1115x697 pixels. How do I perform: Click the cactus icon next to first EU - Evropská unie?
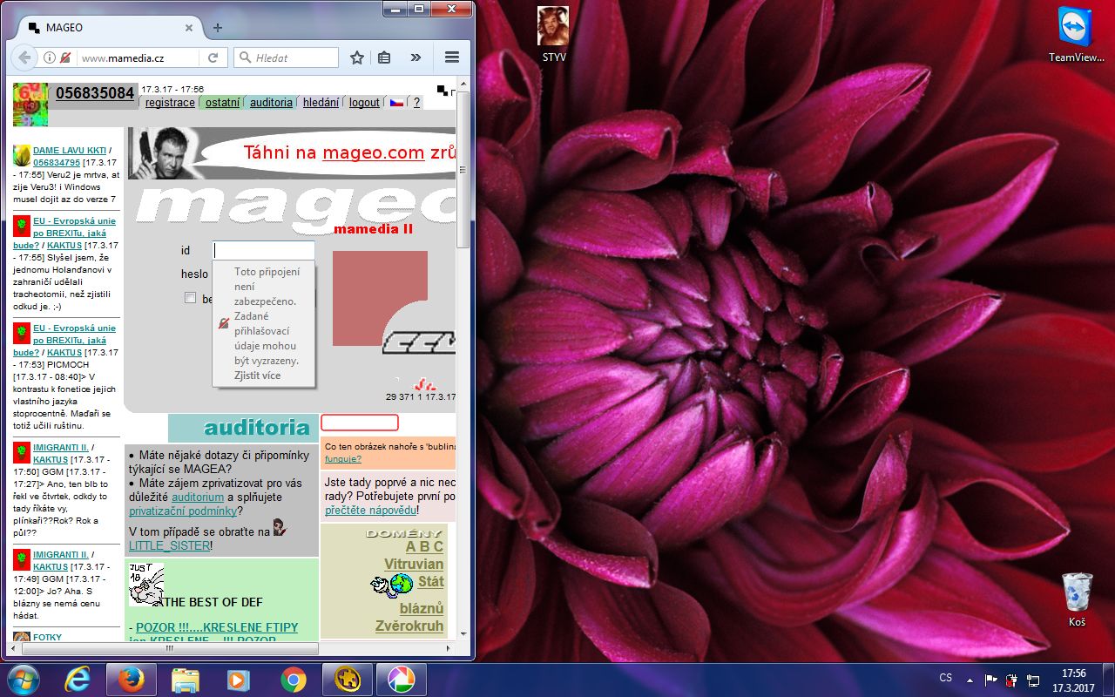pyautogui.click(x=22, y=227)
